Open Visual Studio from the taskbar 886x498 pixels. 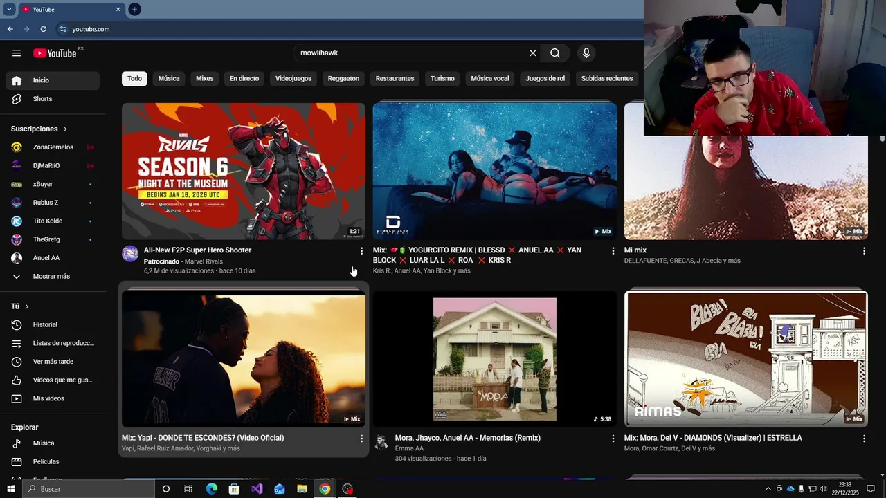click(x=257, y=489)
